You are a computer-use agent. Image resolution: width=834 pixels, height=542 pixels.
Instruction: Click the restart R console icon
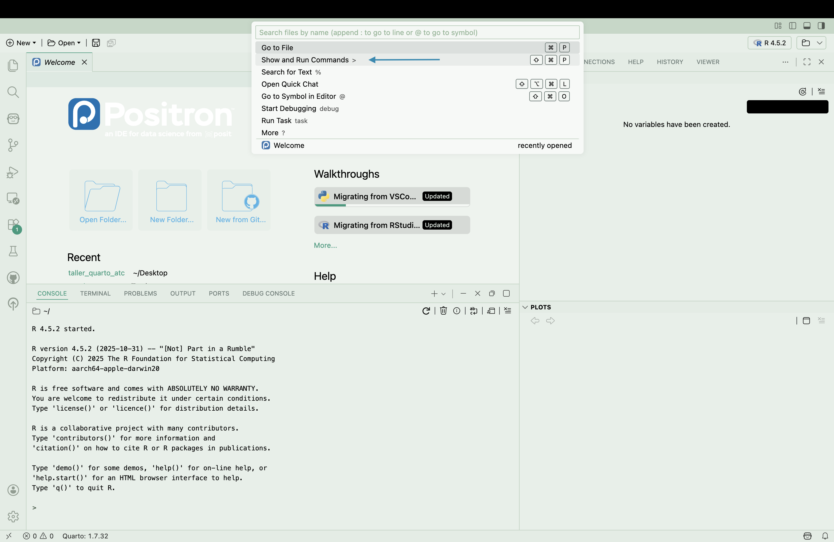coord(426,311)
